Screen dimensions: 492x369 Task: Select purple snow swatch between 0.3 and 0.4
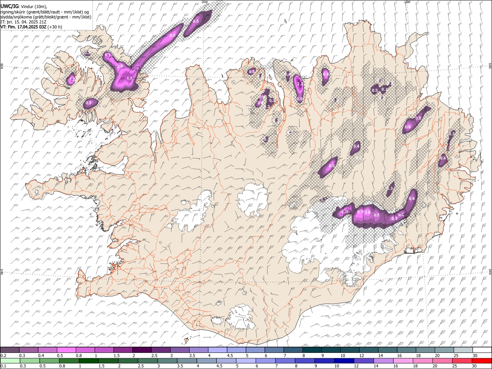[29, 350]
